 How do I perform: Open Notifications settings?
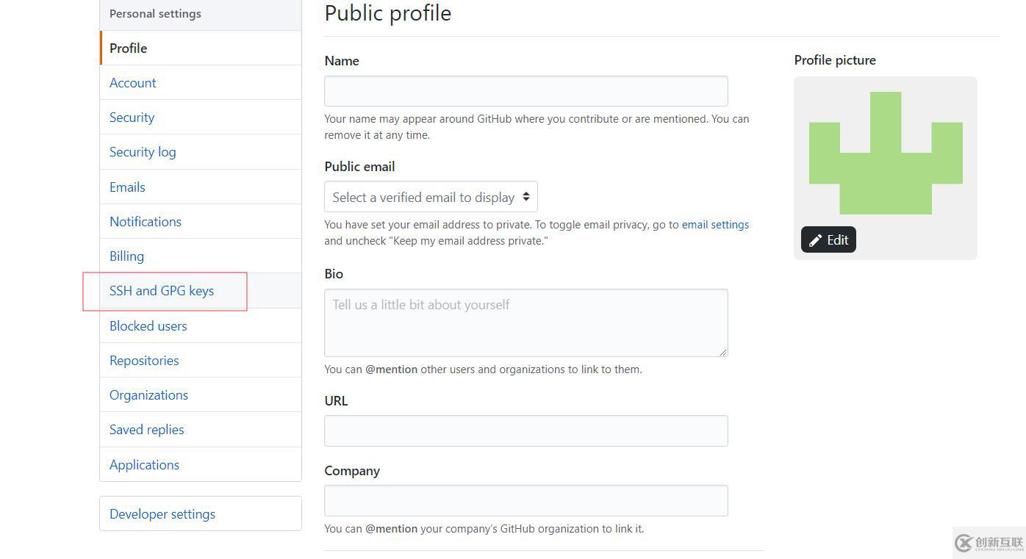[201, 221]
